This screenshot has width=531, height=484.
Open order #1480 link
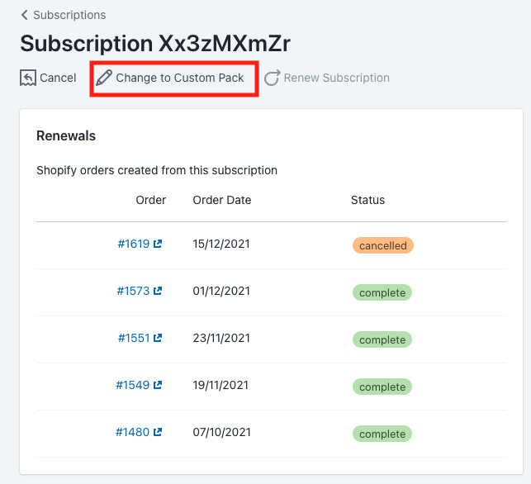coord(132,432)
